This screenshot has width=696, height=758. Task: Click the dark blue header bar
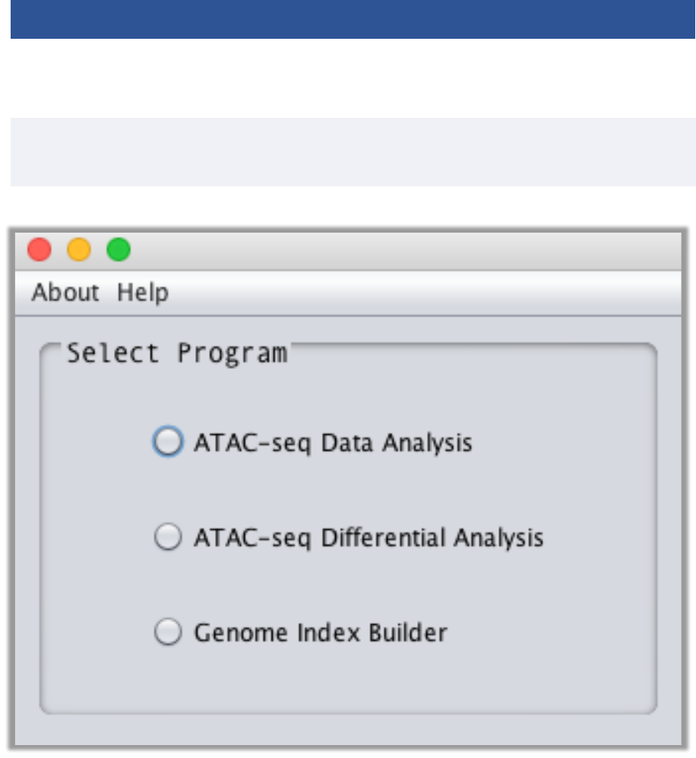click(x=353, y=19)
